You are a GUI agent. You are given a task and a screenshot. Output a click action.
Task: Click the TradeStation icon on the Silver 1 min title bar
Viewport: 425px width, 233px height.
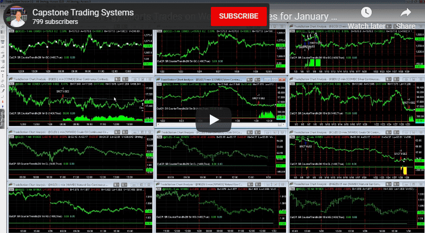[x=11, y=79]
